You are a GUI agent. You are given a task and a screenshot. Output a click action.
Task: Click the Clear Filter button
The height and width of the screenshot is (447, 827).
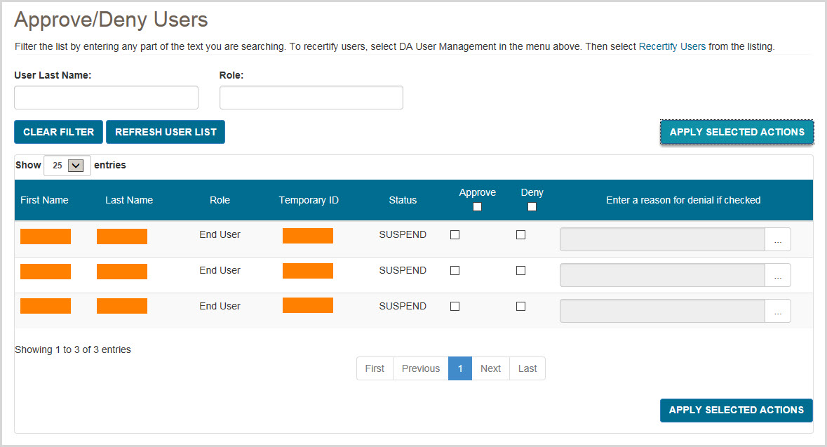coord(58,132)
